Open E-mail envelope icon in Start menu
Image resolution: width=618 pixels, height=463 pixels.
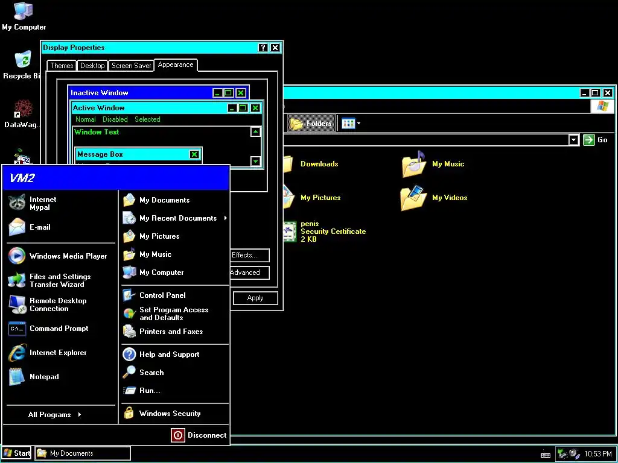pos(17,227)
